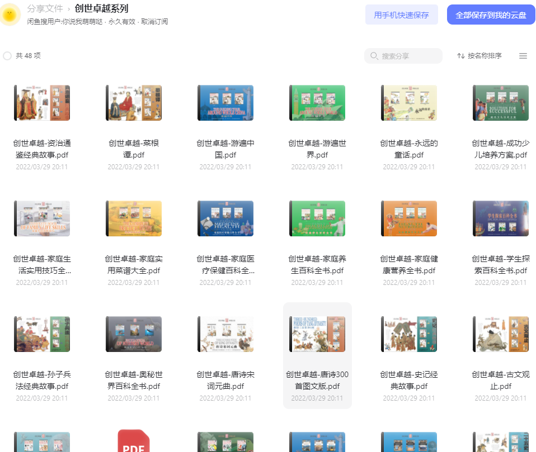The height and width of the screenshot is (452, 536).
Task: Switch layout with the list view icon
Action: pos(523,56)
